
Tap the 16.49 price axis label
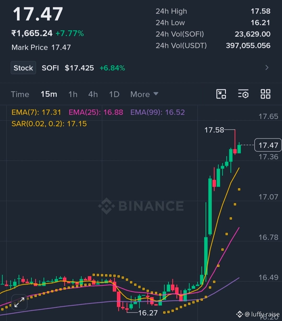268,277
